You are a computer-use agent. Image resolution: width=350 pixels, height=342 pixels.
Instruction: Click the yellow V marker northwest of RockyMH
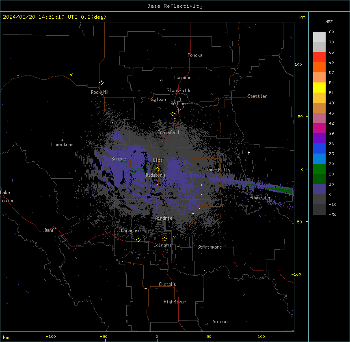pyautogui.click(x=71, y=75)
